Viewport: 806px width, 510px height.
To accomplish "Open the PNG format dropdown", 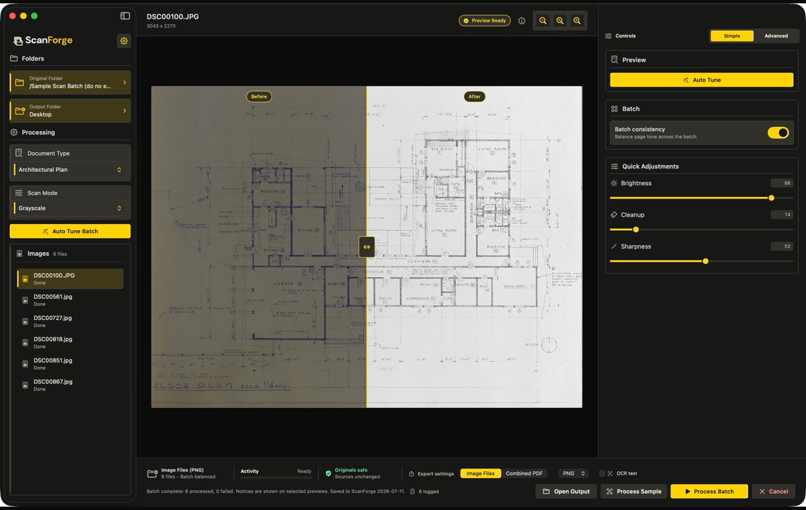I will [574, 474].
